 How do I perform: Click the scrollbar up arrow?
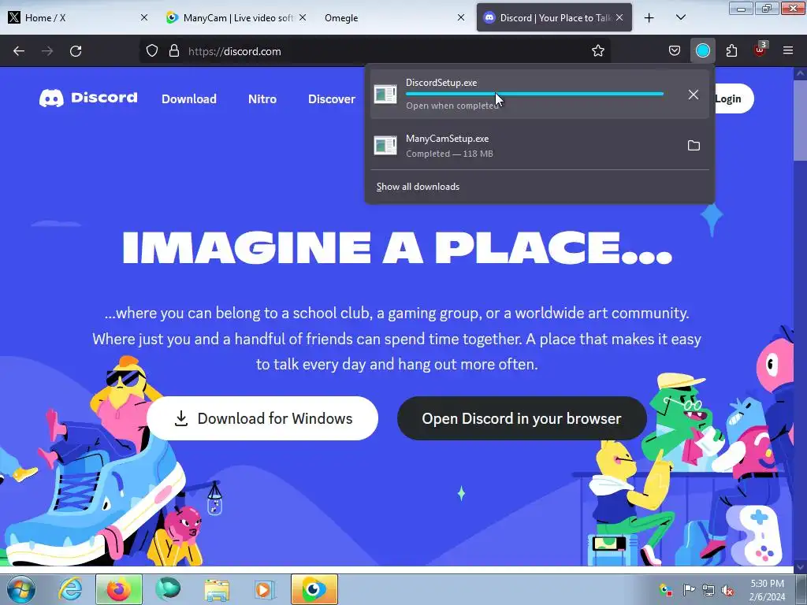pos(800,73)
